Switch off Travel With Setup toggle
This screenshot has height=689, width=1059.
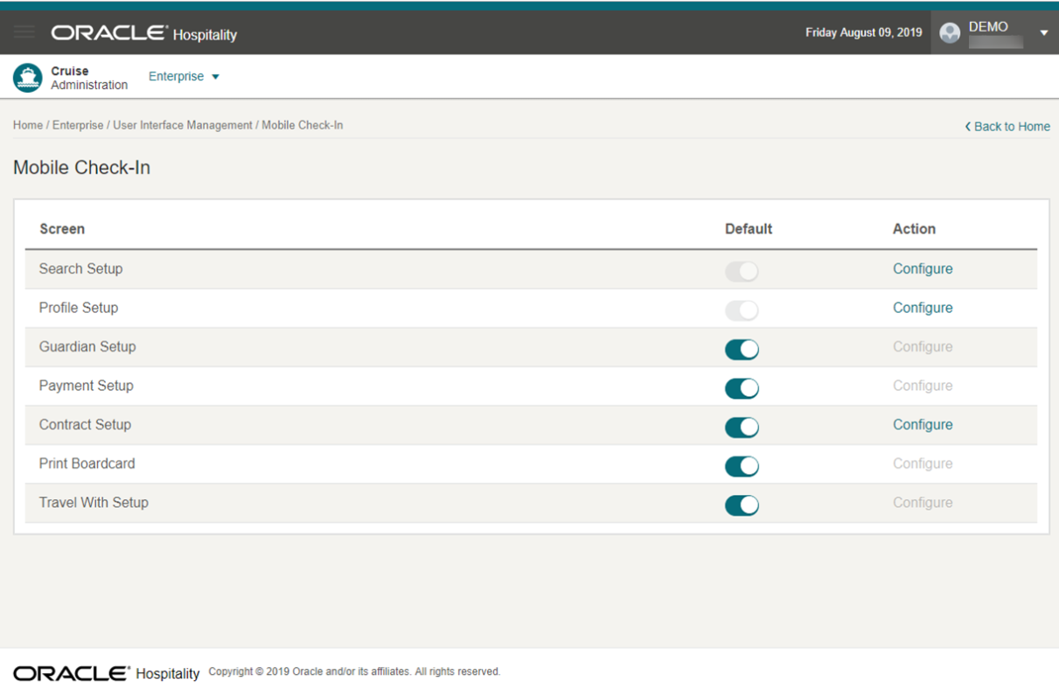click(742, 505)
